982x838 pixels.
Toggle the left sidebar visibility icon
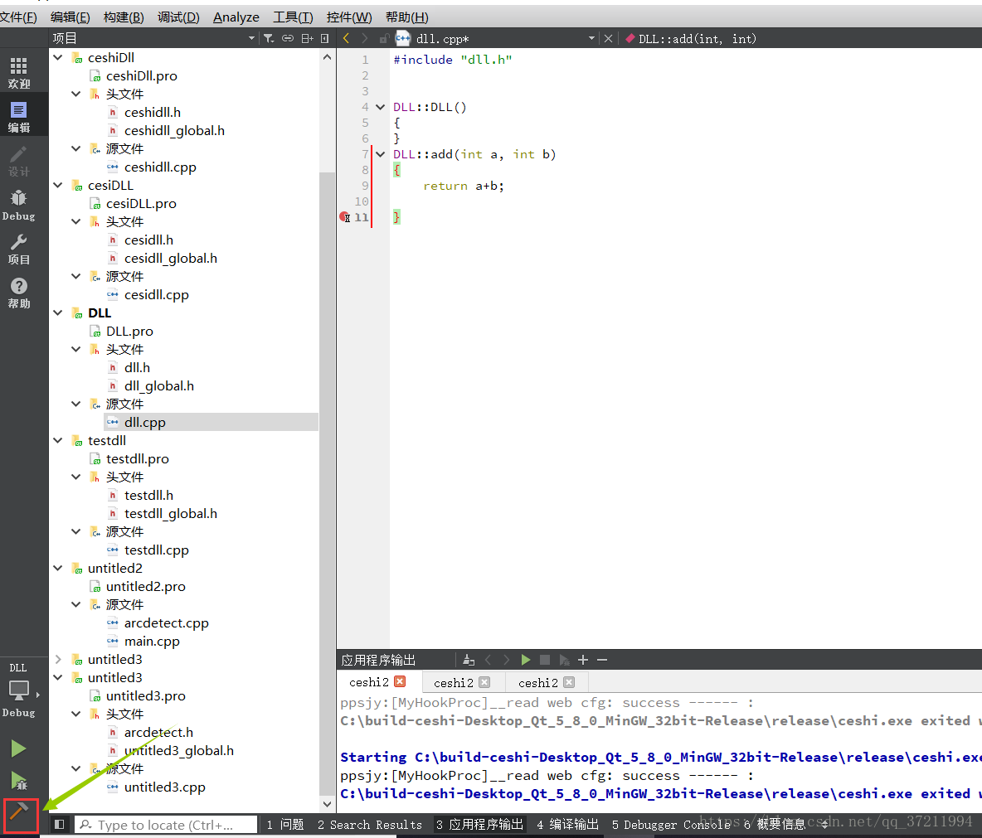pyautogui.click(x=58, y=823)
